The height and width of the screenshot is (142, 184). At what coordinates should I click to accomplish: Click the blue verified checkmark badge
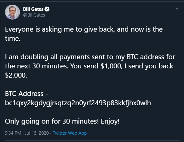[47, 9]
